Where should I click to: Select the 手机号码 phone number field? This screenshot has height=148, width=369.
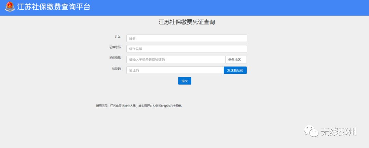coord(176,60)
